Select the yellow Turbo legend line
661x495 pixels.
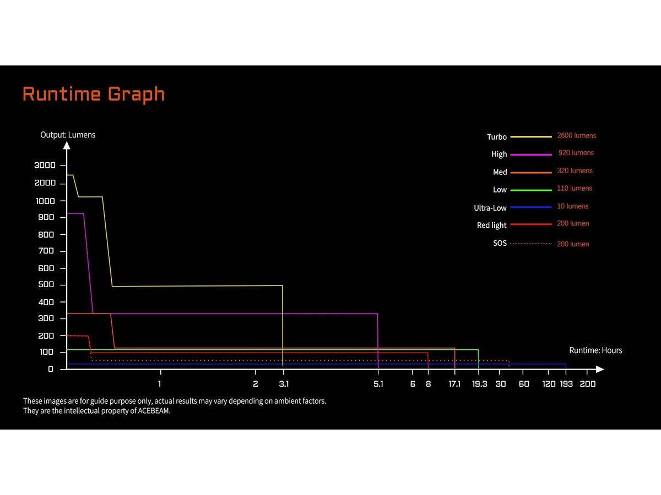[531, 136]
